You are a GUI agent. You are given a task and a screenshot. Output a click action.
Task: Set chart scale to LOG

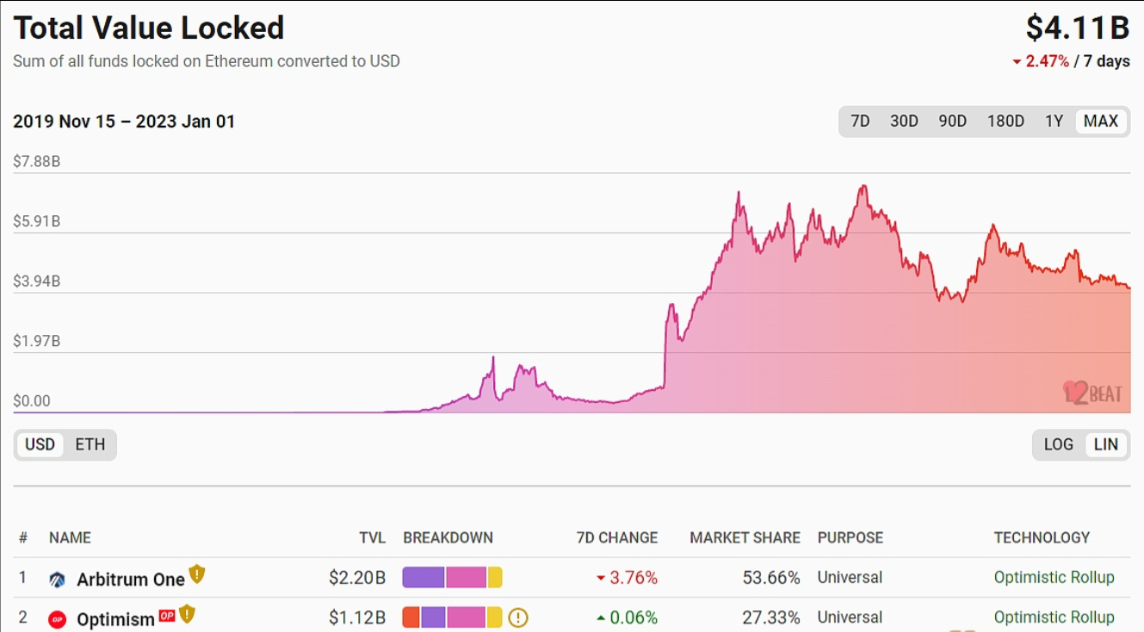coord(1058,444)
